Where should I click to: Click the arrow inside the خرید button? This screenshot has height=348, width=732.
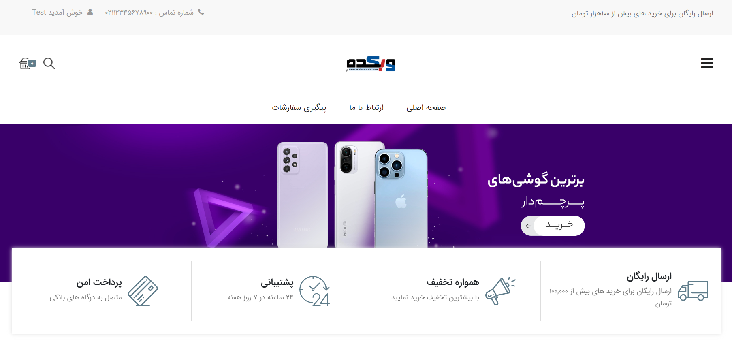point(528,226)
